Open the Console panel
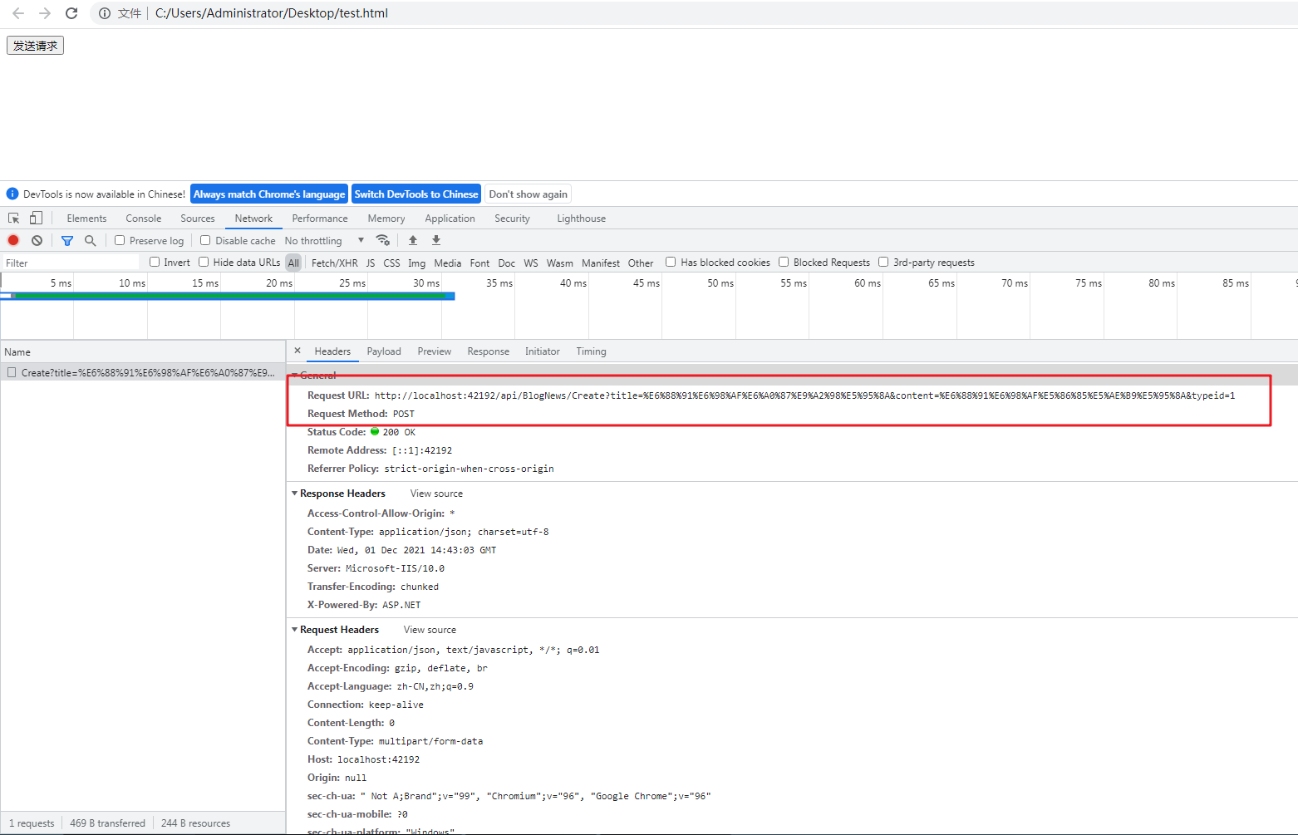Image resolution: width=1298 pixels, height=835 pixels. pyautogui.click(x=143, y=218)
